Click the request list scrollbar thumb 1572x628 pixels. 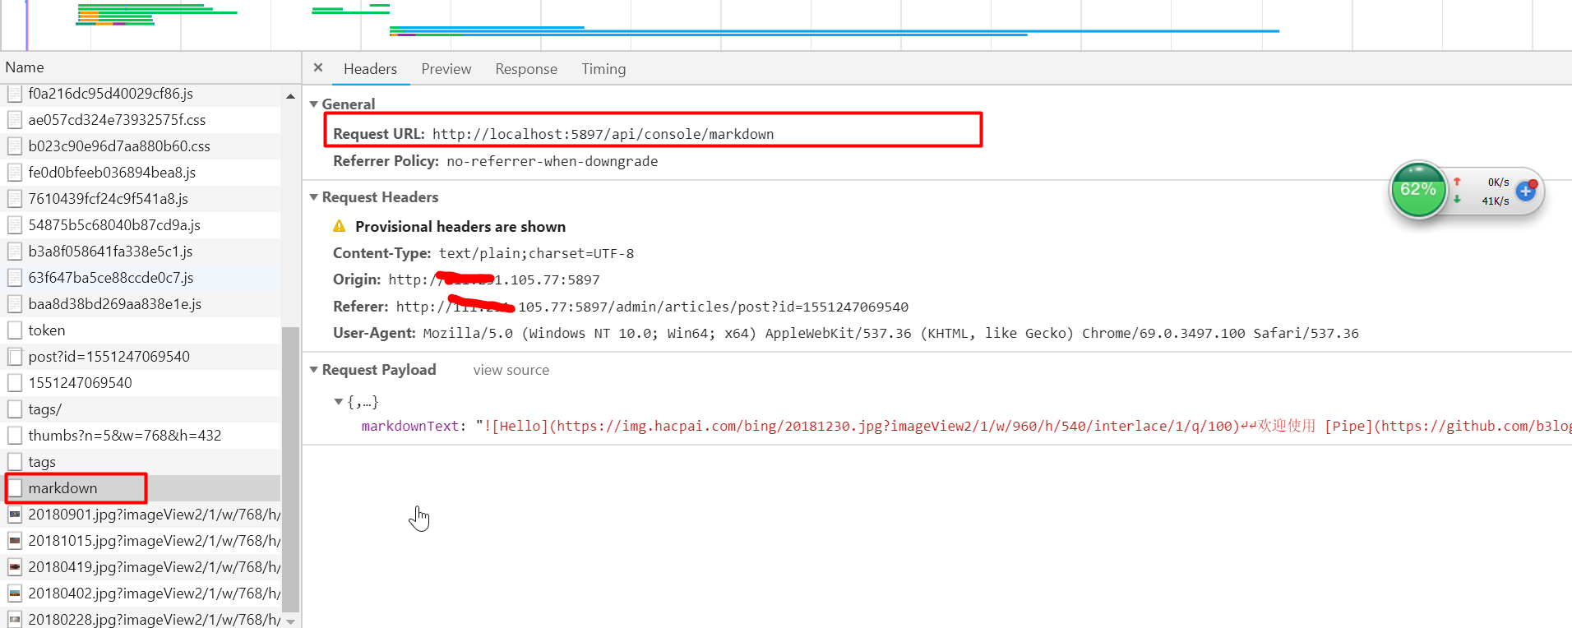[290, 469]
